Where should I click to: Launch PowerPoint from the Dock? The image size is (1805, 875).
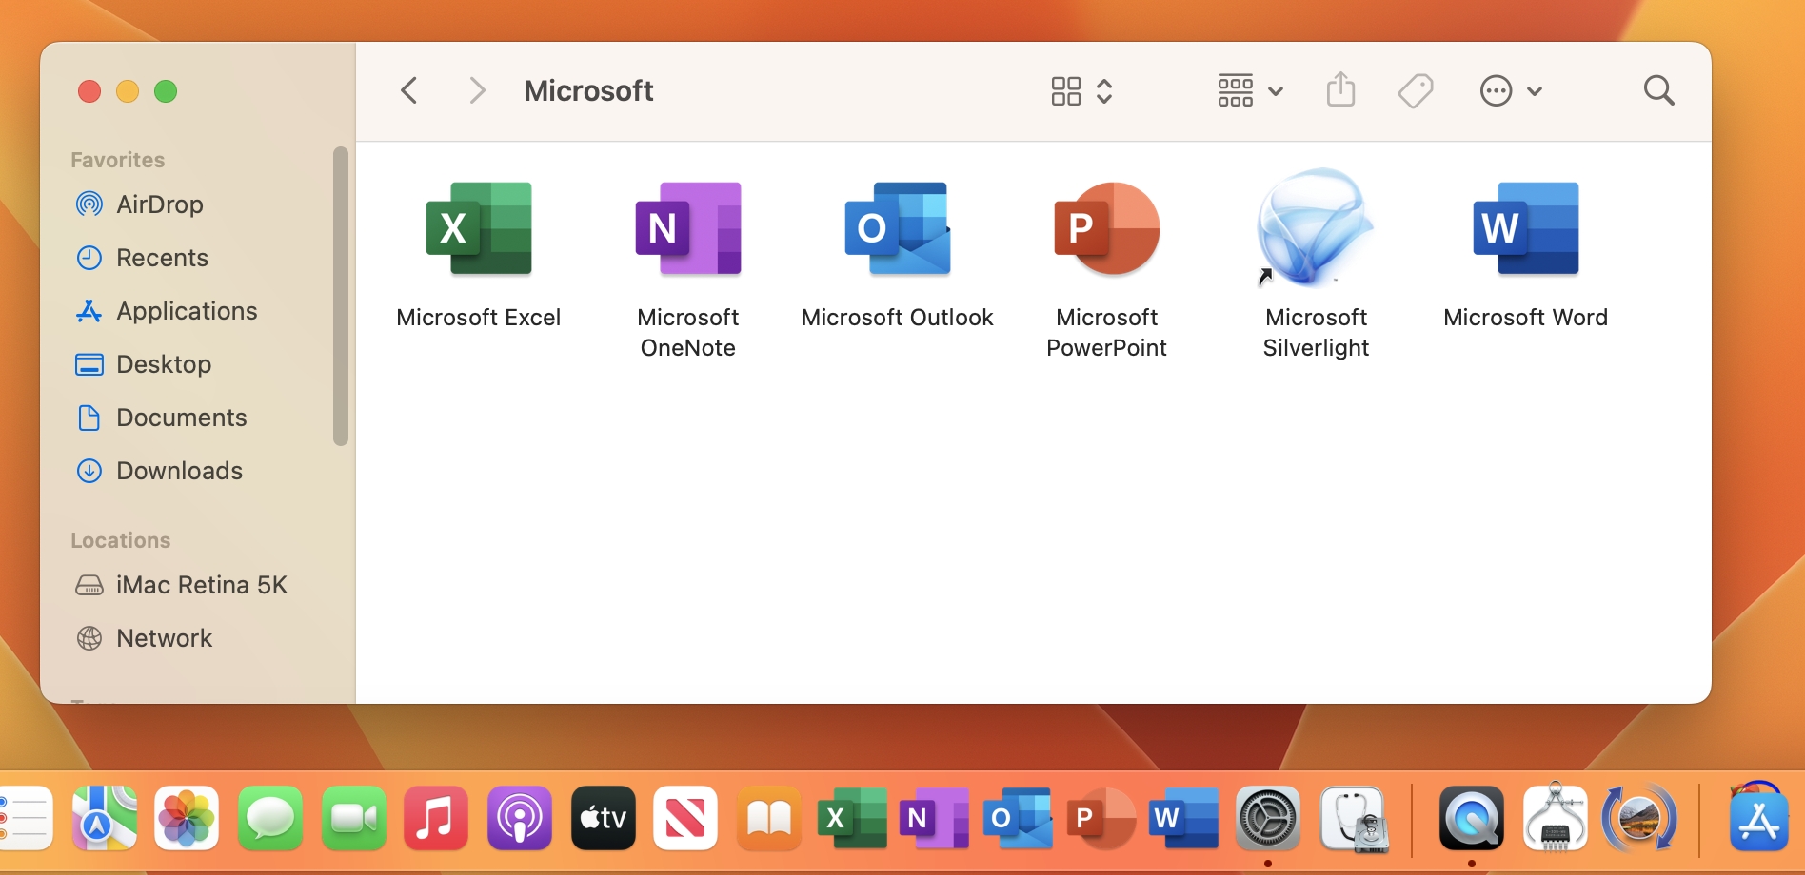coord(1101,818)
